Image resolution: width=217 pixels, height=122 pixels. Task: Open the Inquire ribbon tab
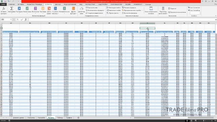click(x=128, y=4)
